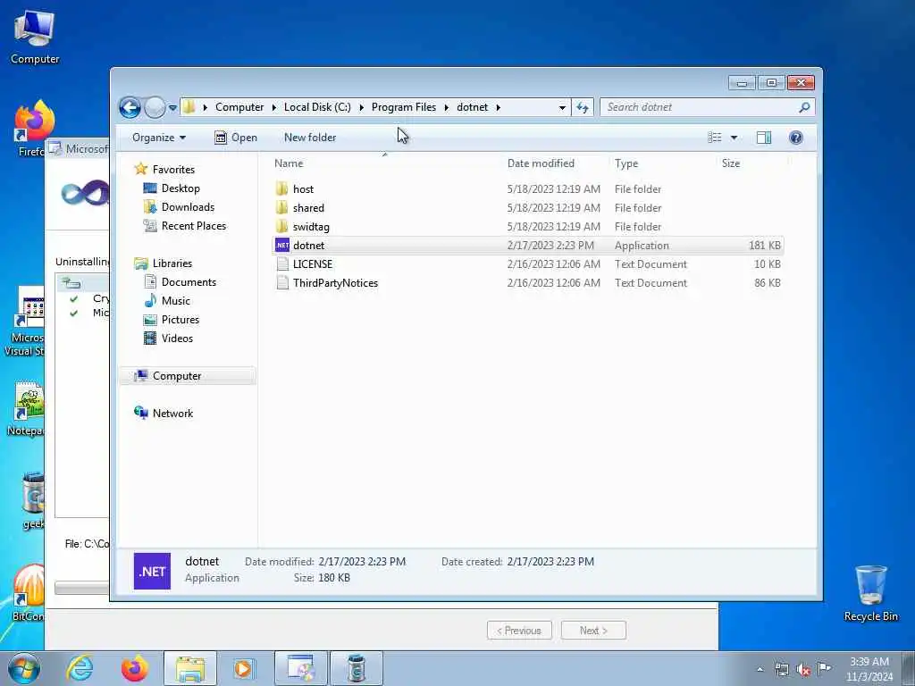Show the preview pane

(764, 137)
